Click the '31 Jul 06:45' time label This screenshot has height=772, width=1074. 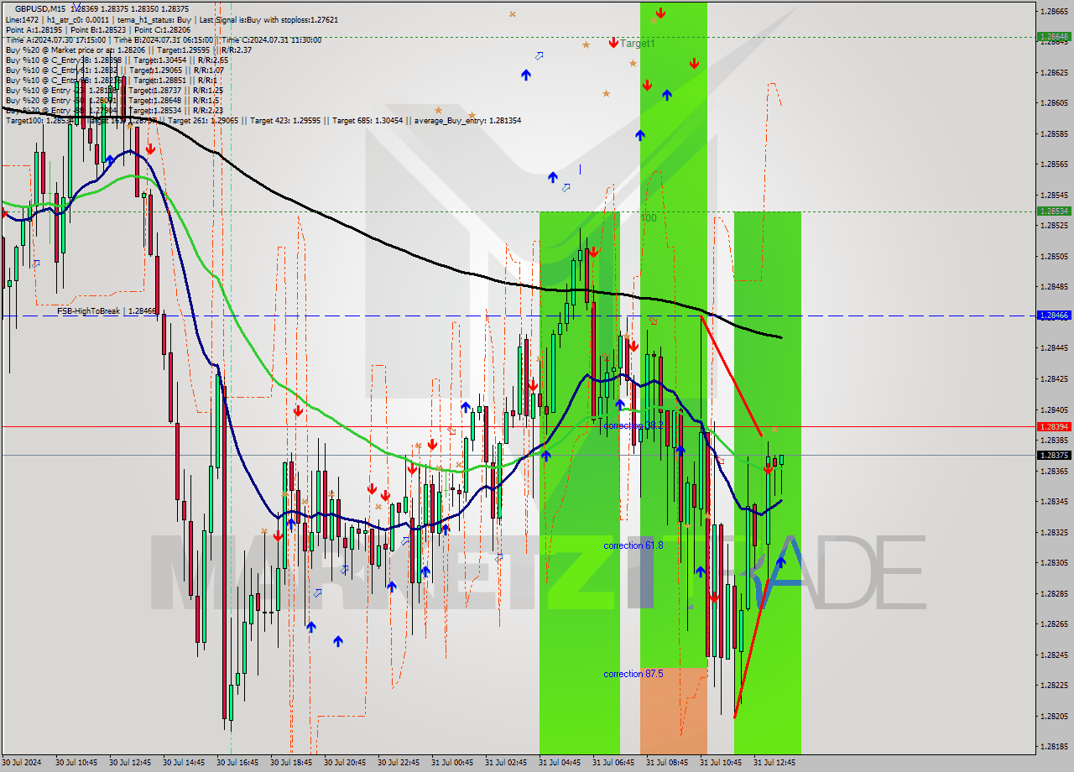[x=613, y=763]
